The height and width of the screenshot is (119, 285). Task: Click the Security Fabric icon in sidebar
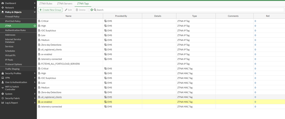3,98
